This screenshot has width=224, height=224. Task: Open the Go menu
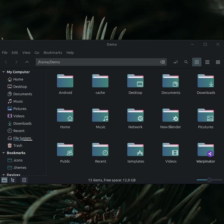coord(37,53)
